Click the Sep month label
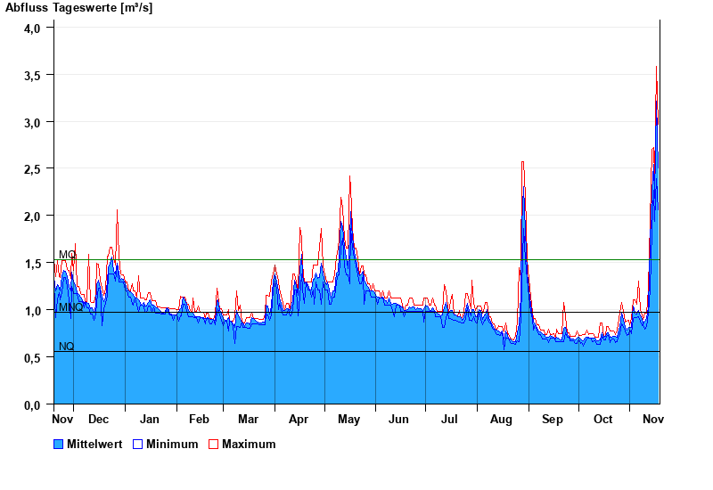Screen dimensions: 713x490 coord(553,420)
